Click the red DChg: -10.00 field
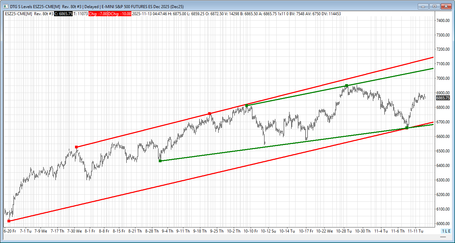The image size is (455, 243). pyautogui.click(x=120, y=14)
